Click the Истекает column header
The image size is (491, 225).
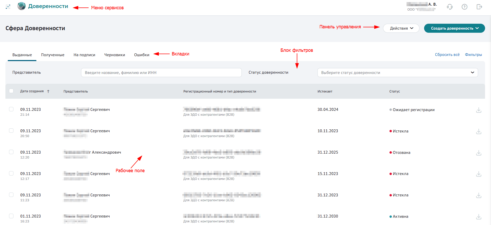pos(325,91)
